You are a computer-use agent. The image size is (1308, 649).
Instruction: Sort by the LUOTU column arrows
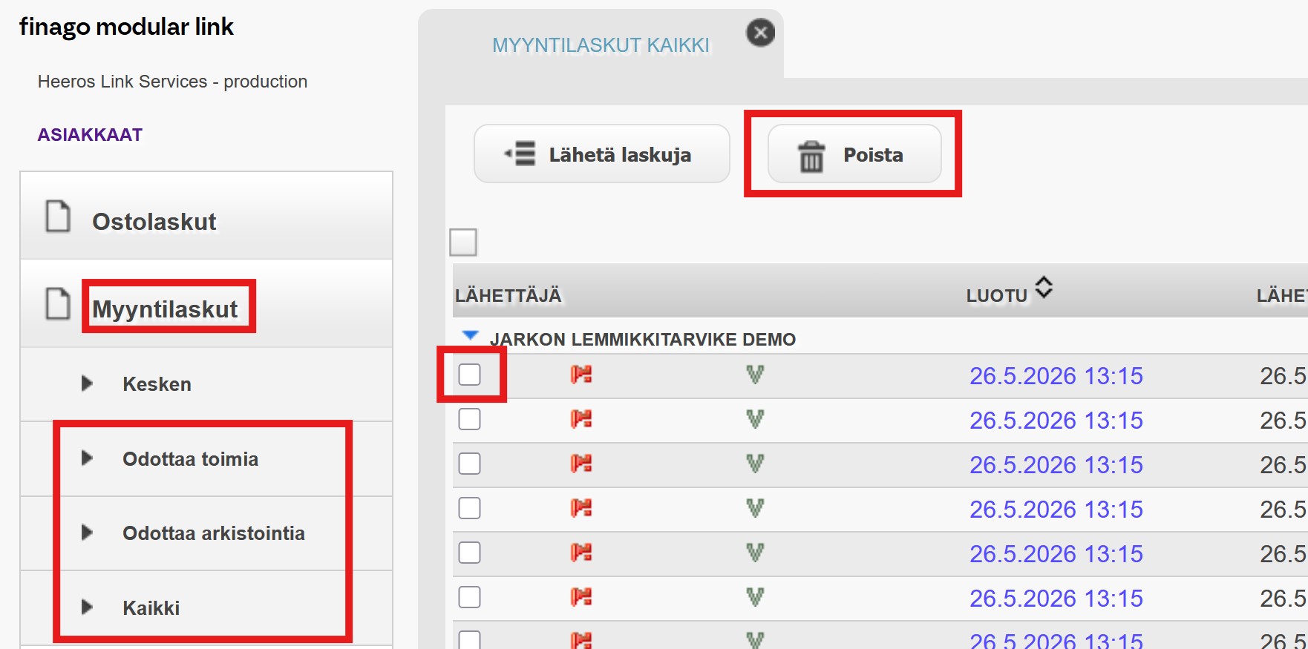tap(1044, 287)
